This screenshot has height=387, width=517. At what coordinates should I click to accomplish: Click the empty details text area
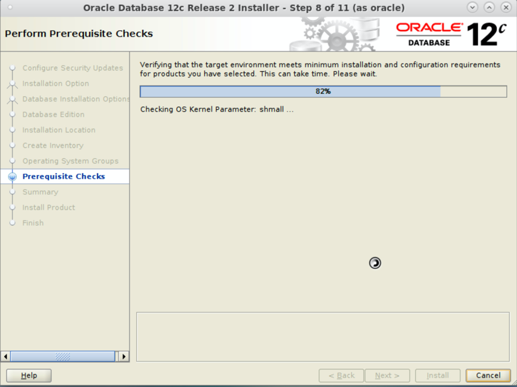pyautogui.click(x=323, y=337)
